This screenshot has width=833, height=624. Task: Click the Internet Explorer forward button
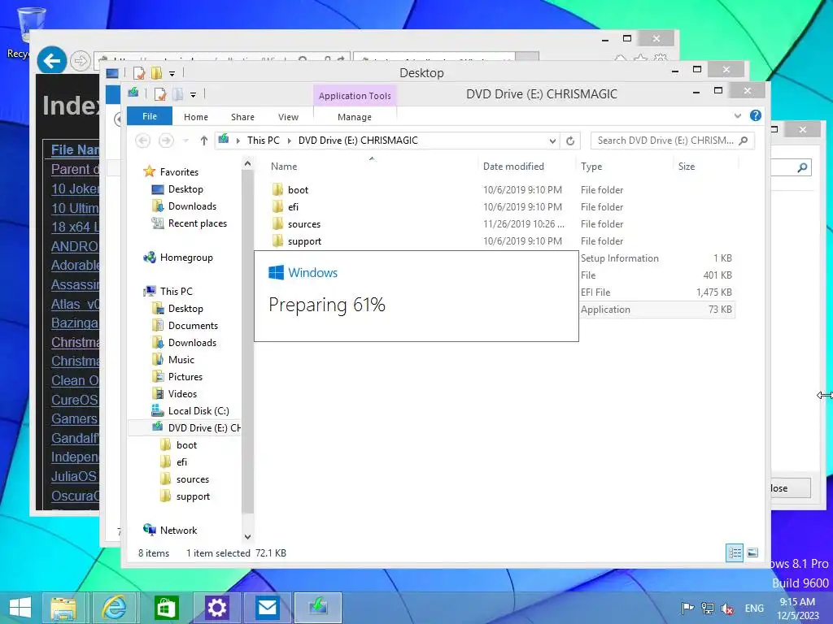[x=81, y=61]
